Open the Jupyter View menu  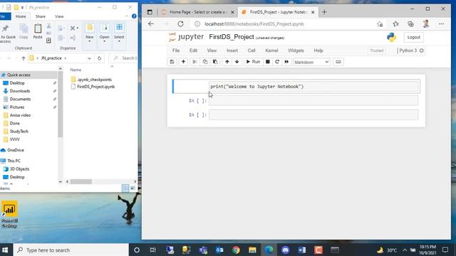(212, 50)
